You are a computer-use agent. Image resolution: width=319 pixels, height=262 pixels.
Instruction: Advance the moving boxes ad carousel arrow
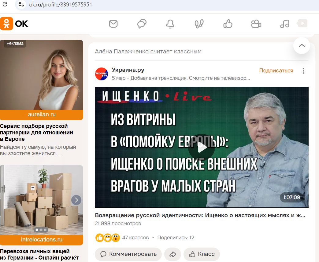(76, 200)
